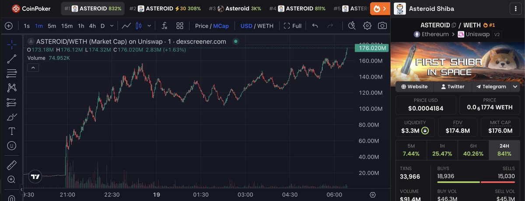
Task: Open the emoji icons tool
Action: coord(12,146)
